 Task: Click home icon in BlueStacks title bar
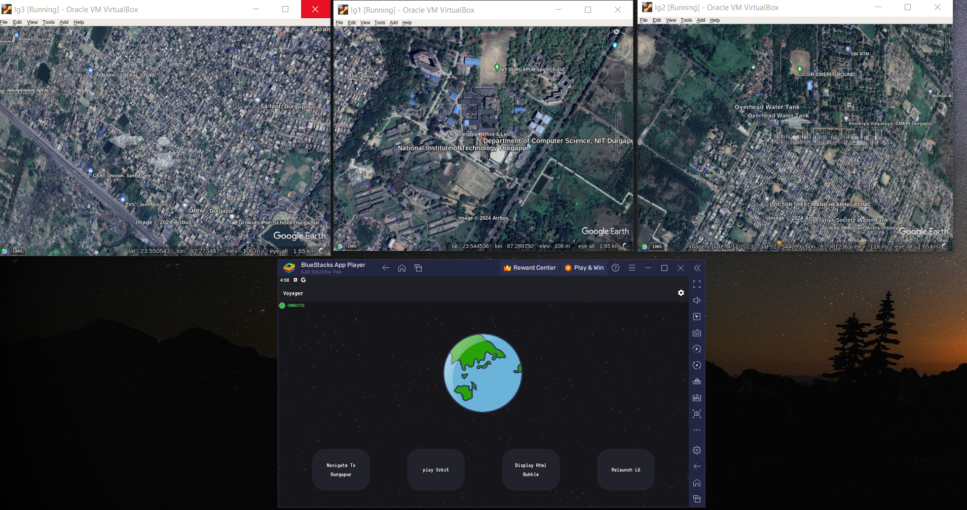pos(402,268)
